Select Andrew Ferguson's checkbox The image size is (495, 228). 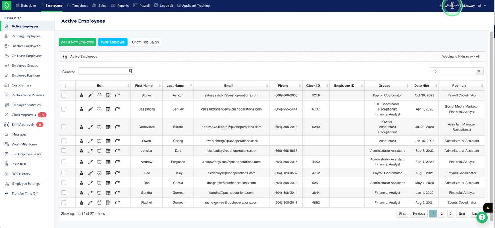[63, 162]
